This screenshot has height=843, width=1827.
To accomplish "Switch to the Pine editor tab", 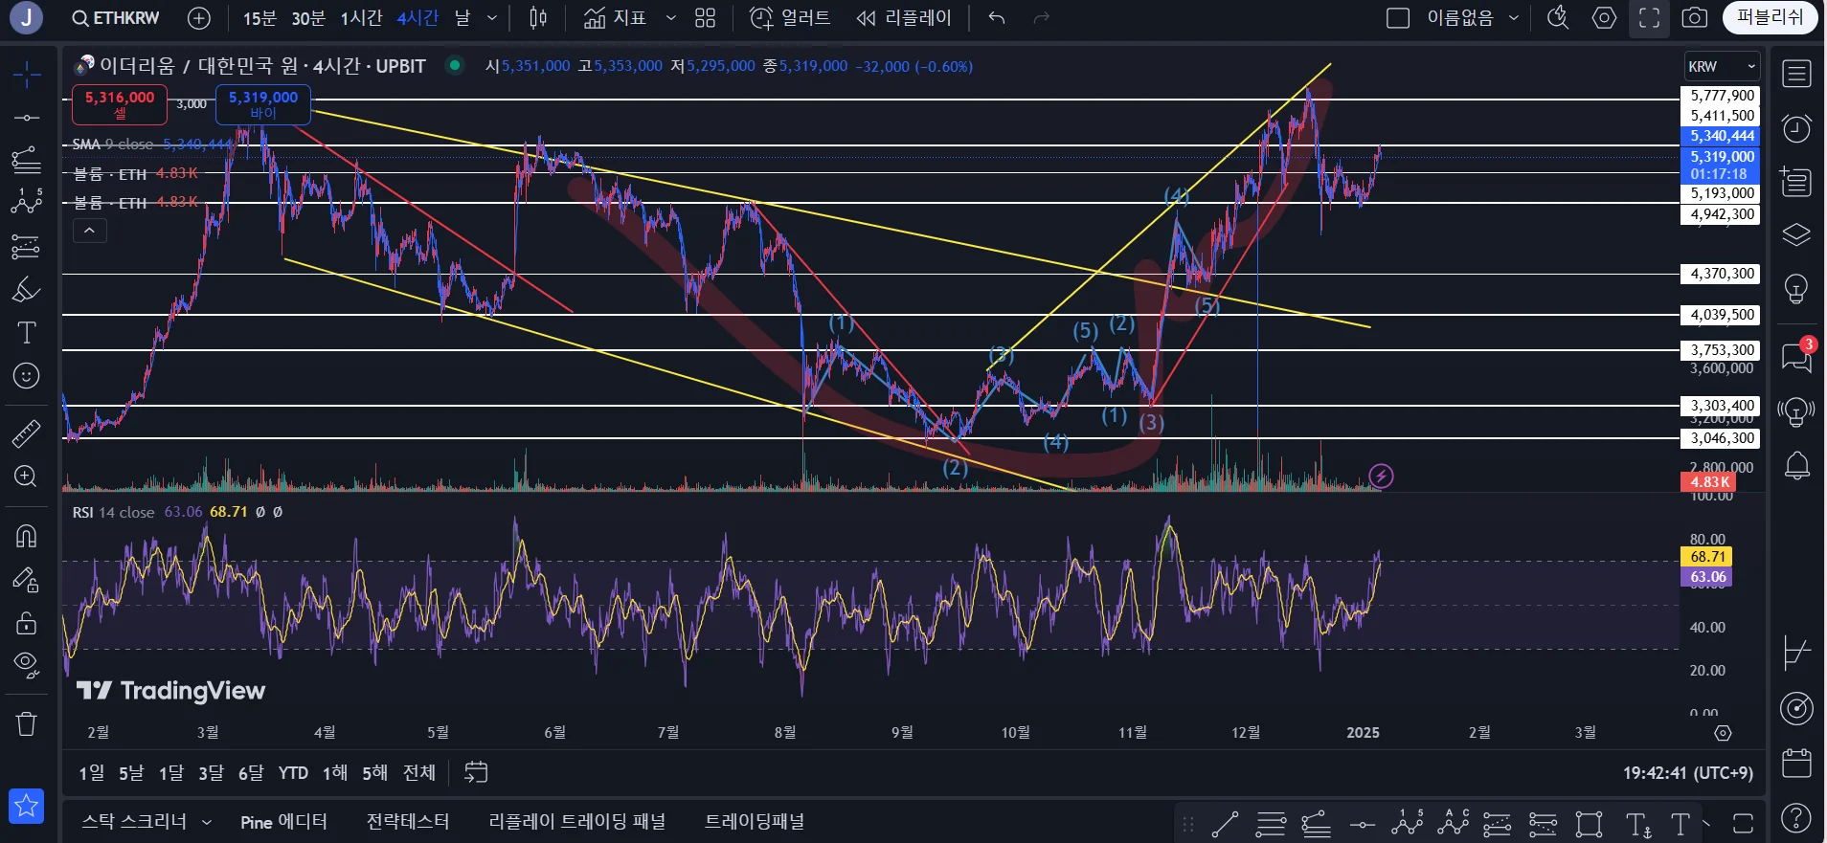I will tap(283, 822).
